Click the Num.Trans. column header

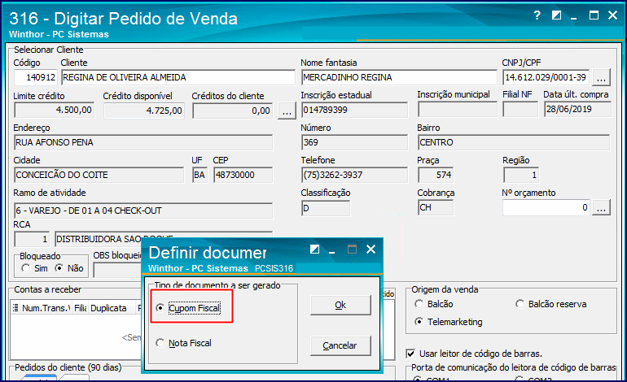pos(46,308)
